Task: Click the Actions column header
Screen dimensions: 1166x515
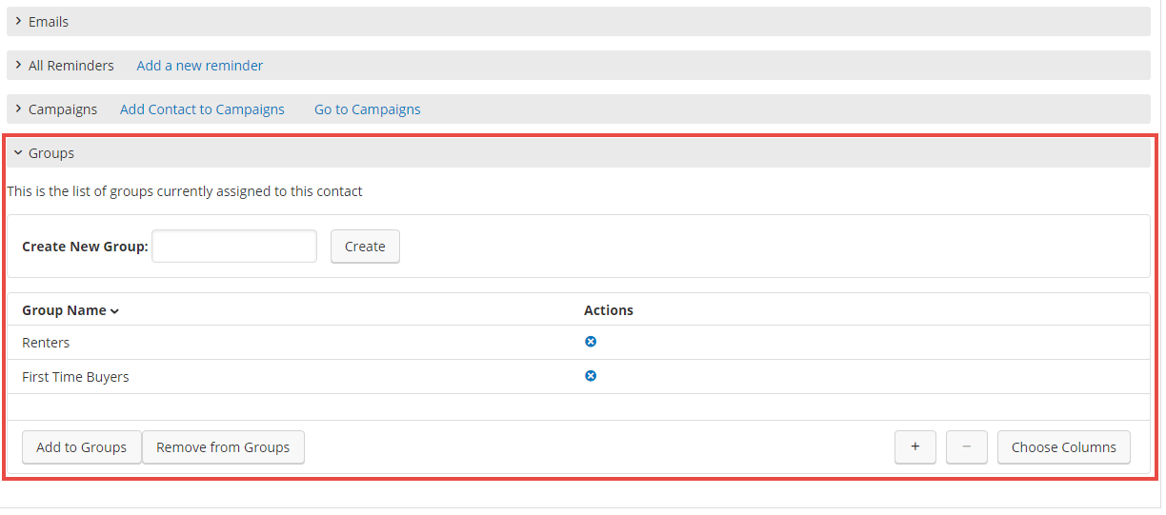Action: (609, 310)
